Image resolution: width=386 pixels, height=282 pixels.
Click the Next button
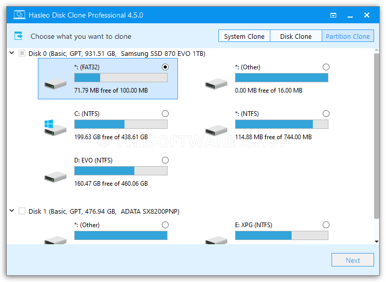pyautogui.click(x=352, y=260)
